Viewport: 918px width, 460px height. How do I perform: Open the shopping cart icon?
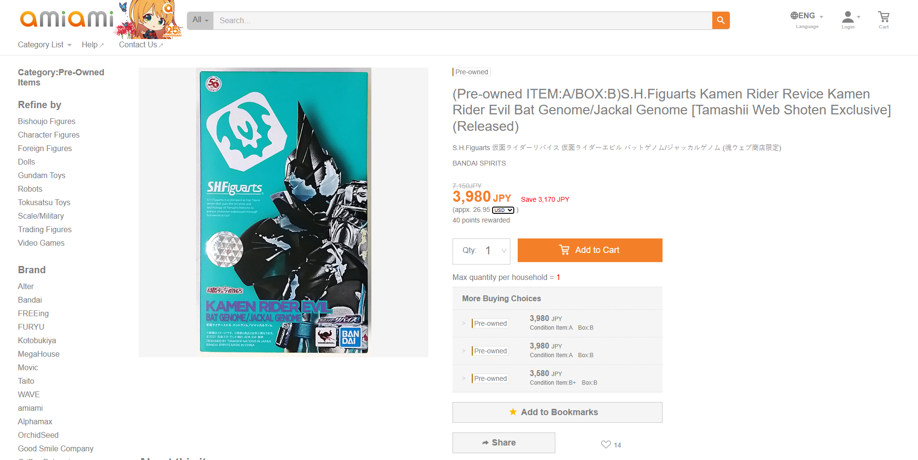[x=884, y=20]
